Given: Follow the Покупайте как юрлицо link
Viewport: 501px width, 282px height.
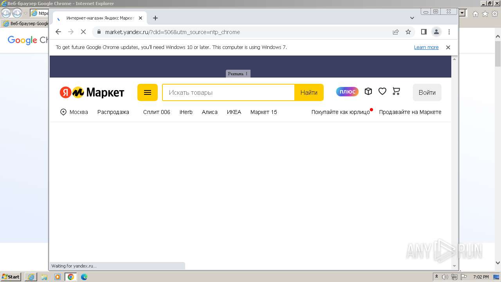Looking at the screenshot, I should (341, 112).
